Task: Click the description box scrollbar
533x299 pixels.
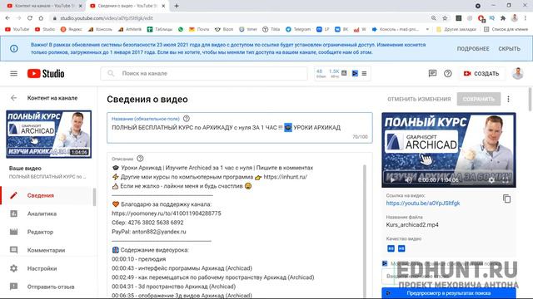Action: (365, 231)
